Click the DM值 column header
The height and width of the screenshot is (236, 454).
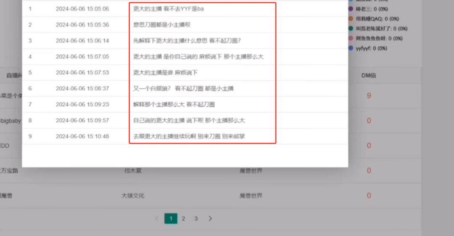(x=369, y=76)
